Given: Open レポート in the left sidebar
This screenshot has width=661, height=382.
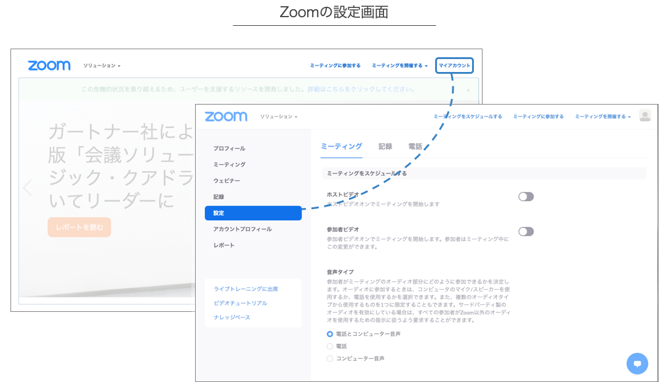Looking at the screenshot, I should click(x=223, y=245).
